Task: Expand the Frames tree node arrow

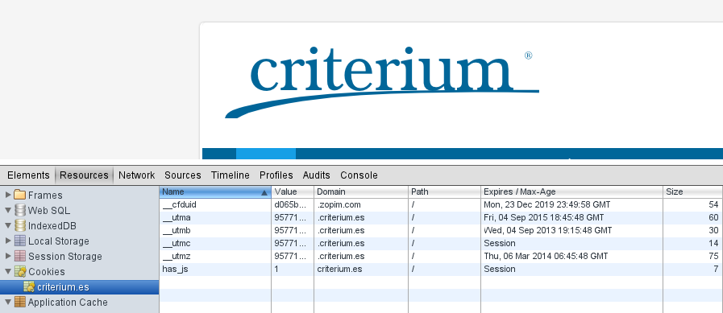Action: tap(8, 195)
